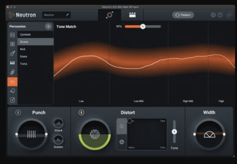Select upper sparkle distortion mode icon
The width and height of the screenshot is (237, 164).
coord(122,126)
